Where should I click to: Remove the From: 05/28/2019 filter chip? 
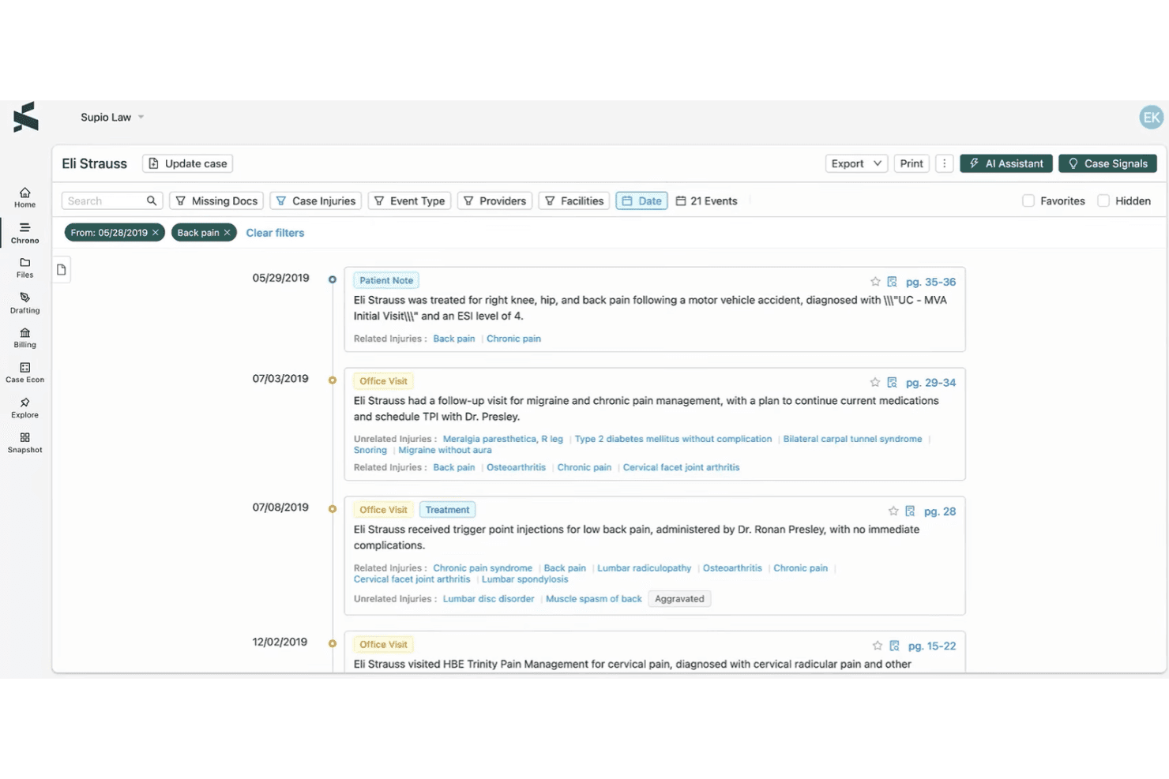(x=156, y=232)
